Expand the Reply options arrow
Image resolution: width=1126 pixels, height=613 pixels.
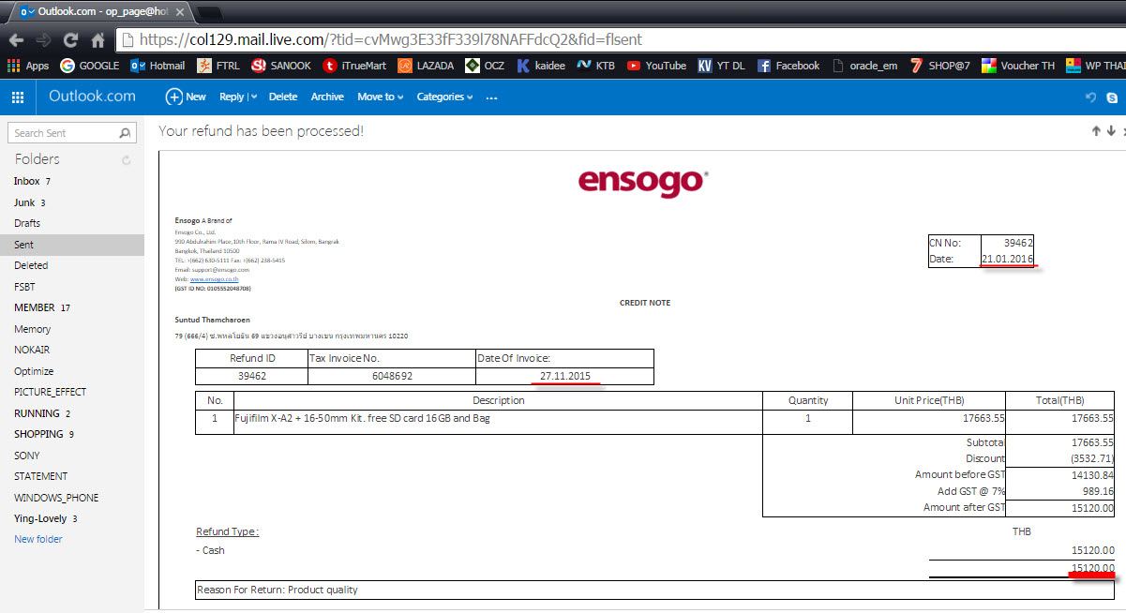point(253,97)
